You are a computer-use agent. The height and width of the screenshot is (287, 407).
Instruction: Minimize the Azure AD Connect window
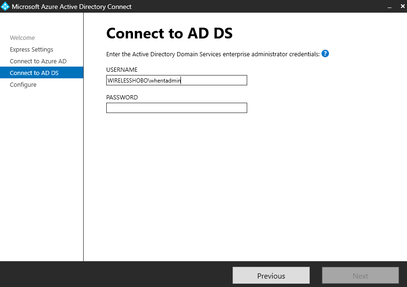(390, 7)
